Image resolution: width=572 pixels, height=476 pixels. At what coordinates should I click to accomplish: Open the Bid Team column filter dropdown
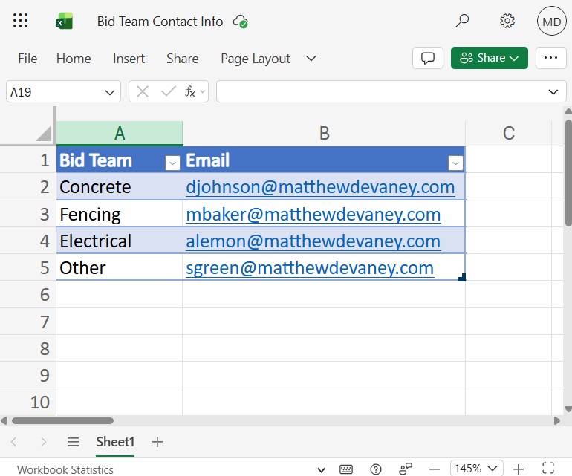point(172,162)
